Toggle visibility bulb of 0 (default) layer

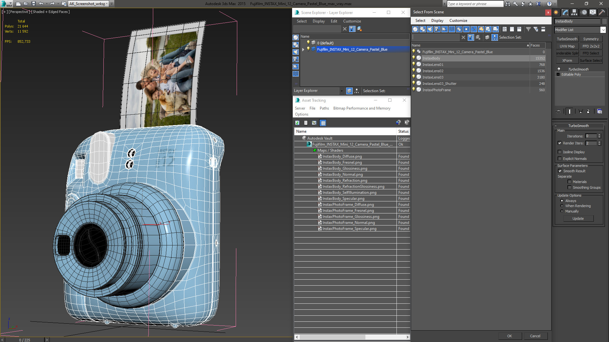click(308, 43)
